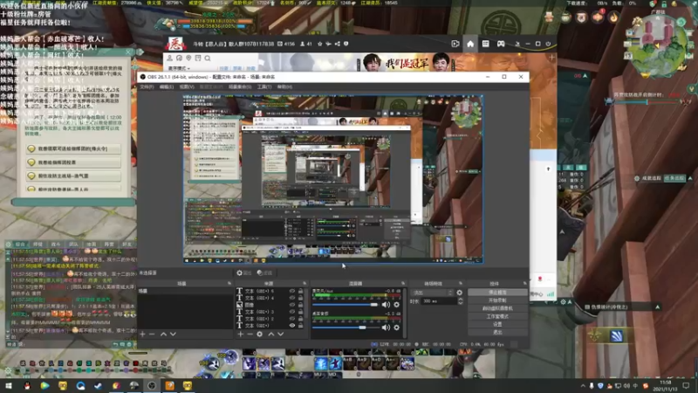Click the 开始录制 button in OBS controls
Viewport: 698px width, 393px height.
tap(497, 300)
